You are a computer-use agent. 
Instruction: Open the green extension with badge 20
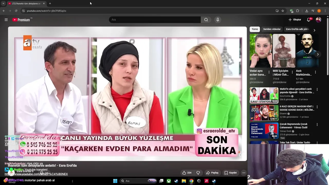(291, 11)
